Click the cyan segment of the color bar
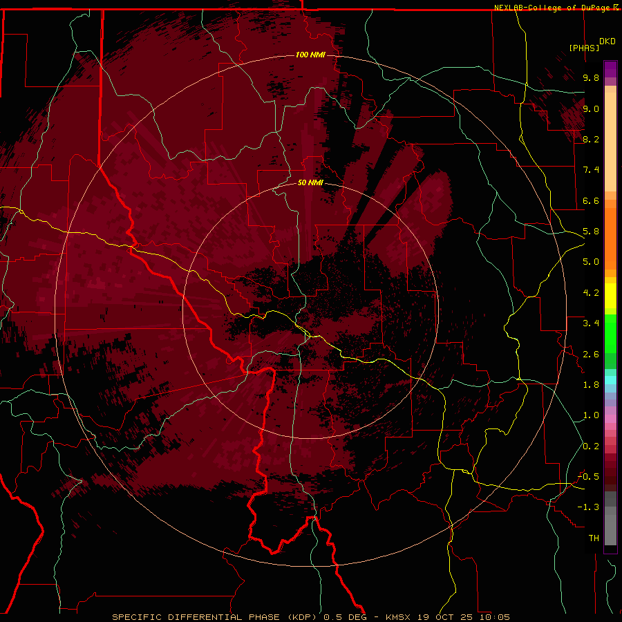The width and height of the screenshot is (622, 622). point(610,380)
